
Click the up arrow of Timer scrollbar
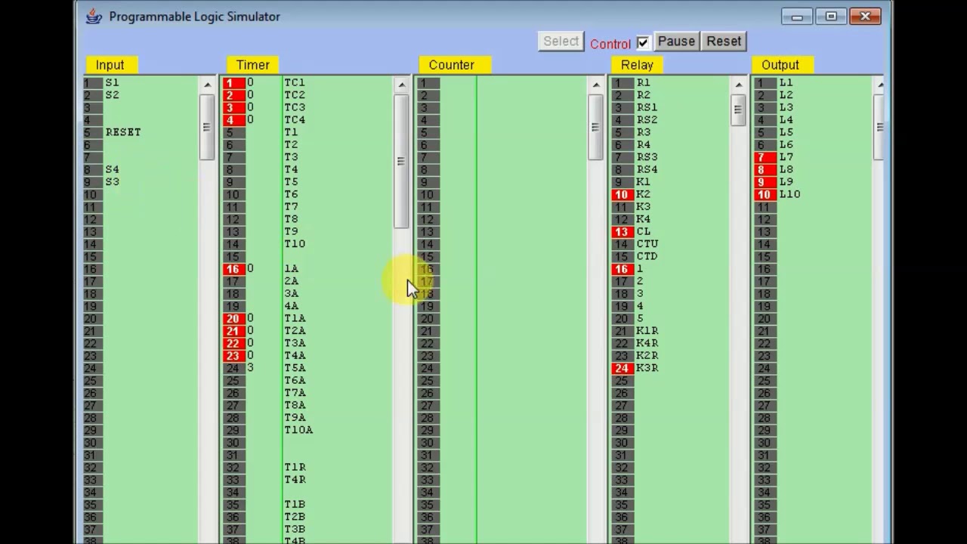tap(401, 85)
